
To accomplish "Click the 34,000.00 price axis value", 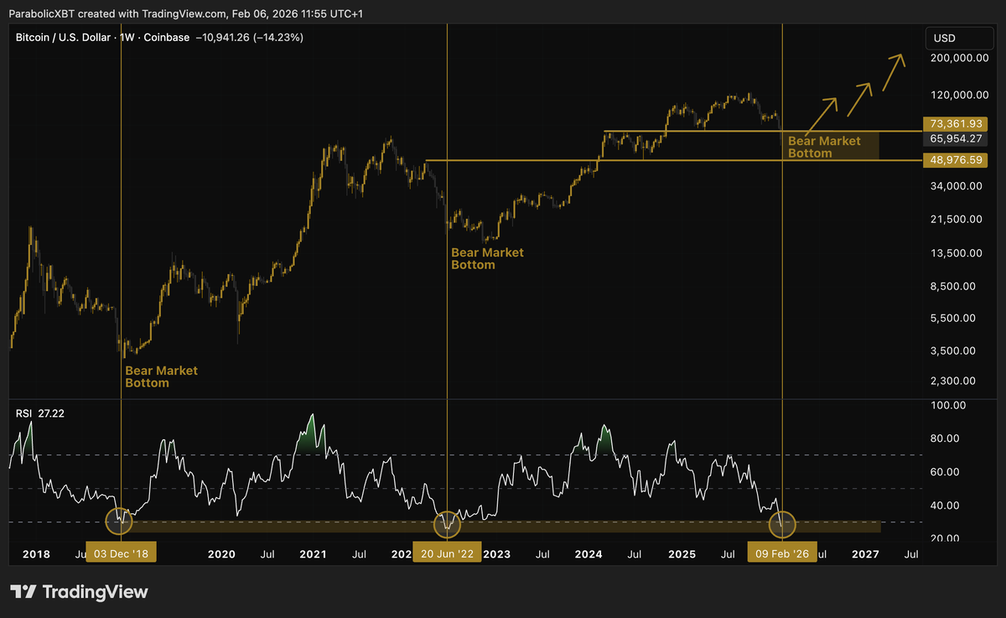I will [x=957, y=186].
